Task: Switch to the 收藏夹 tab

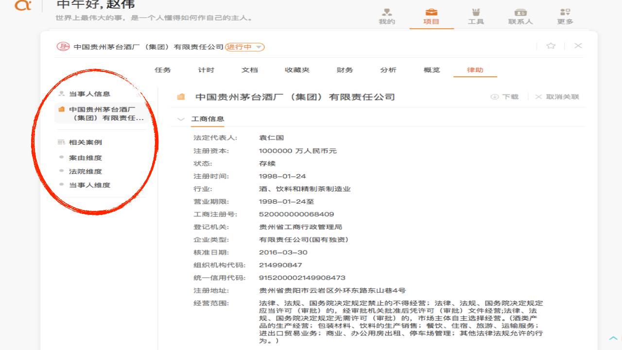Action: [297, 70]
